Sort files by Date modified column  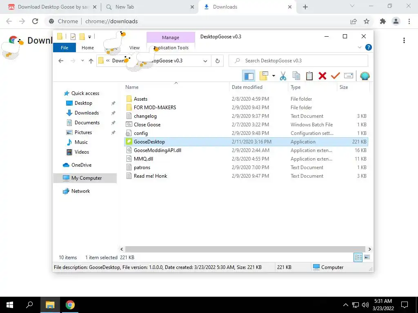tap(258, 87)
